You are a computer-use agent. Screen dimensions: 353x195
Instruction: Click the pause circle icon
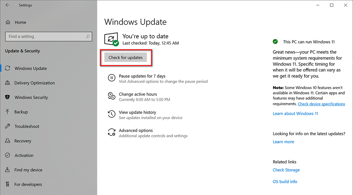(x=111, y=78)
